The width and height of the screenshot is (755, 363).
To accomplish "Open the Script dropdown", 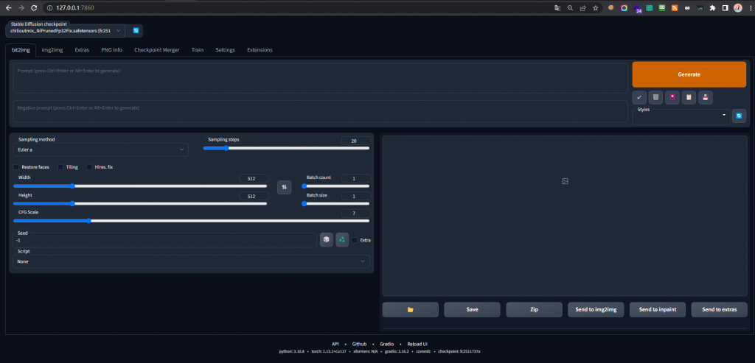I will (191, 261).
